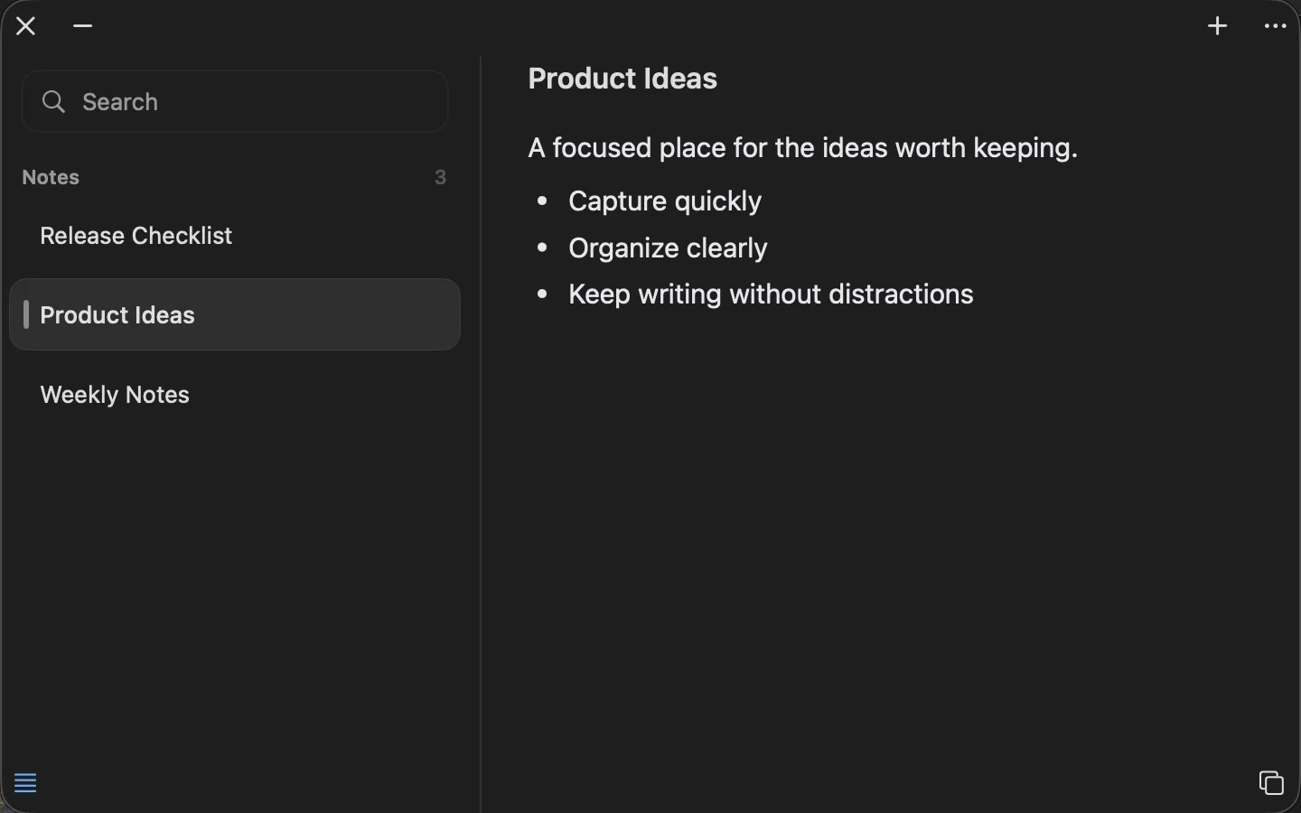Open the three-dots more options menu
Screen dimensions: 1301x813
coord(1276,26)
